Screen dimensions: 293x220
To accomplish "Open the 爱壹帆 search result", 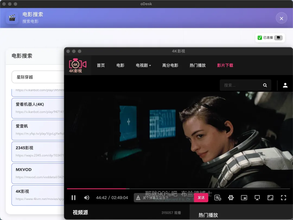I will (x=38, y=130).
